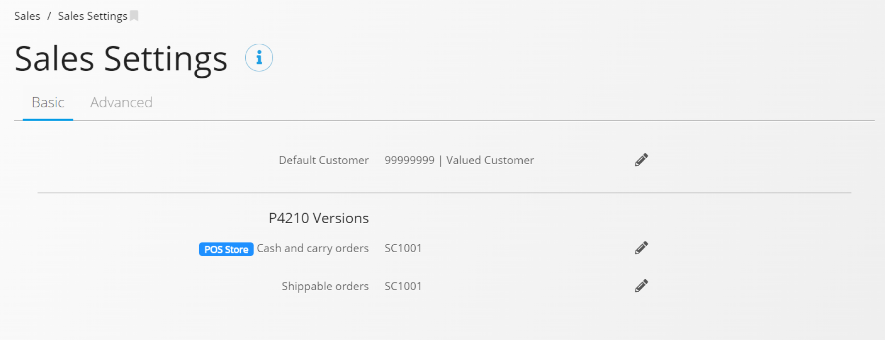The height and width of the screenshot is (340, 885).
Task: Click the Valued Customer name text
Action: pos(490,160)
